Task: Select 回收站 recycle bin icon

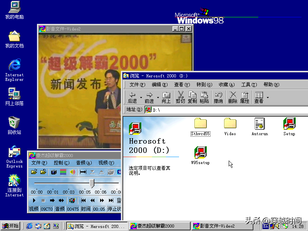Action: pyautogui.click(x=14, y=126)
